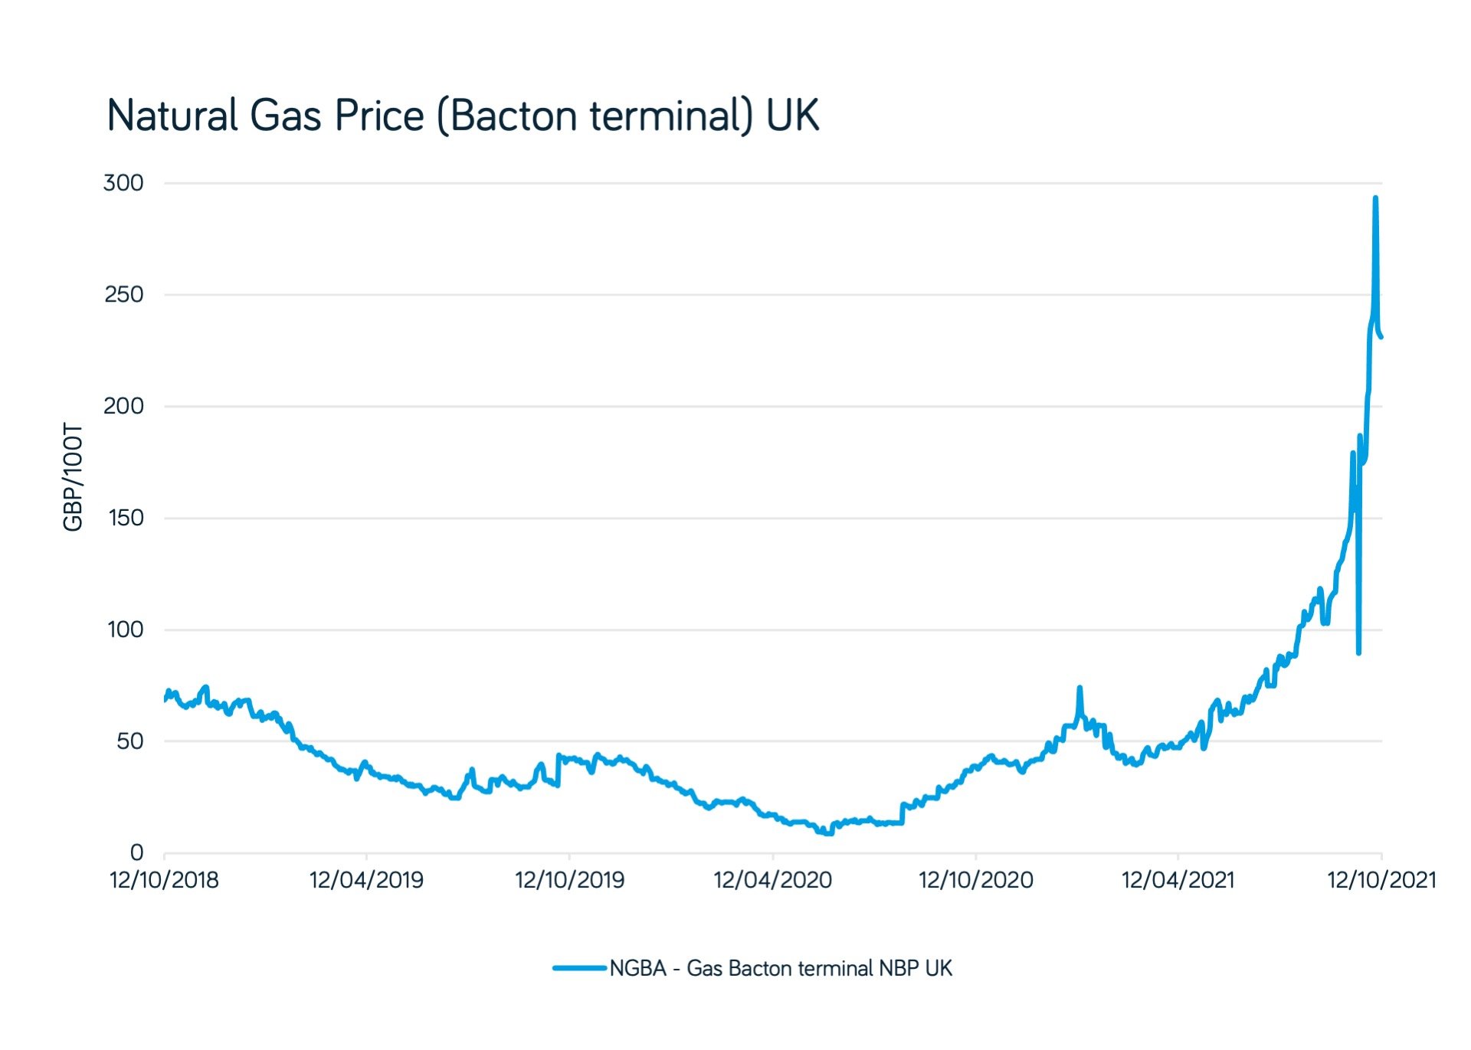Image resolution: width=1471 pixels, height=1050 pixels.
Task: Click the 12/10/2021 date label
Action: coord(1381,880)
